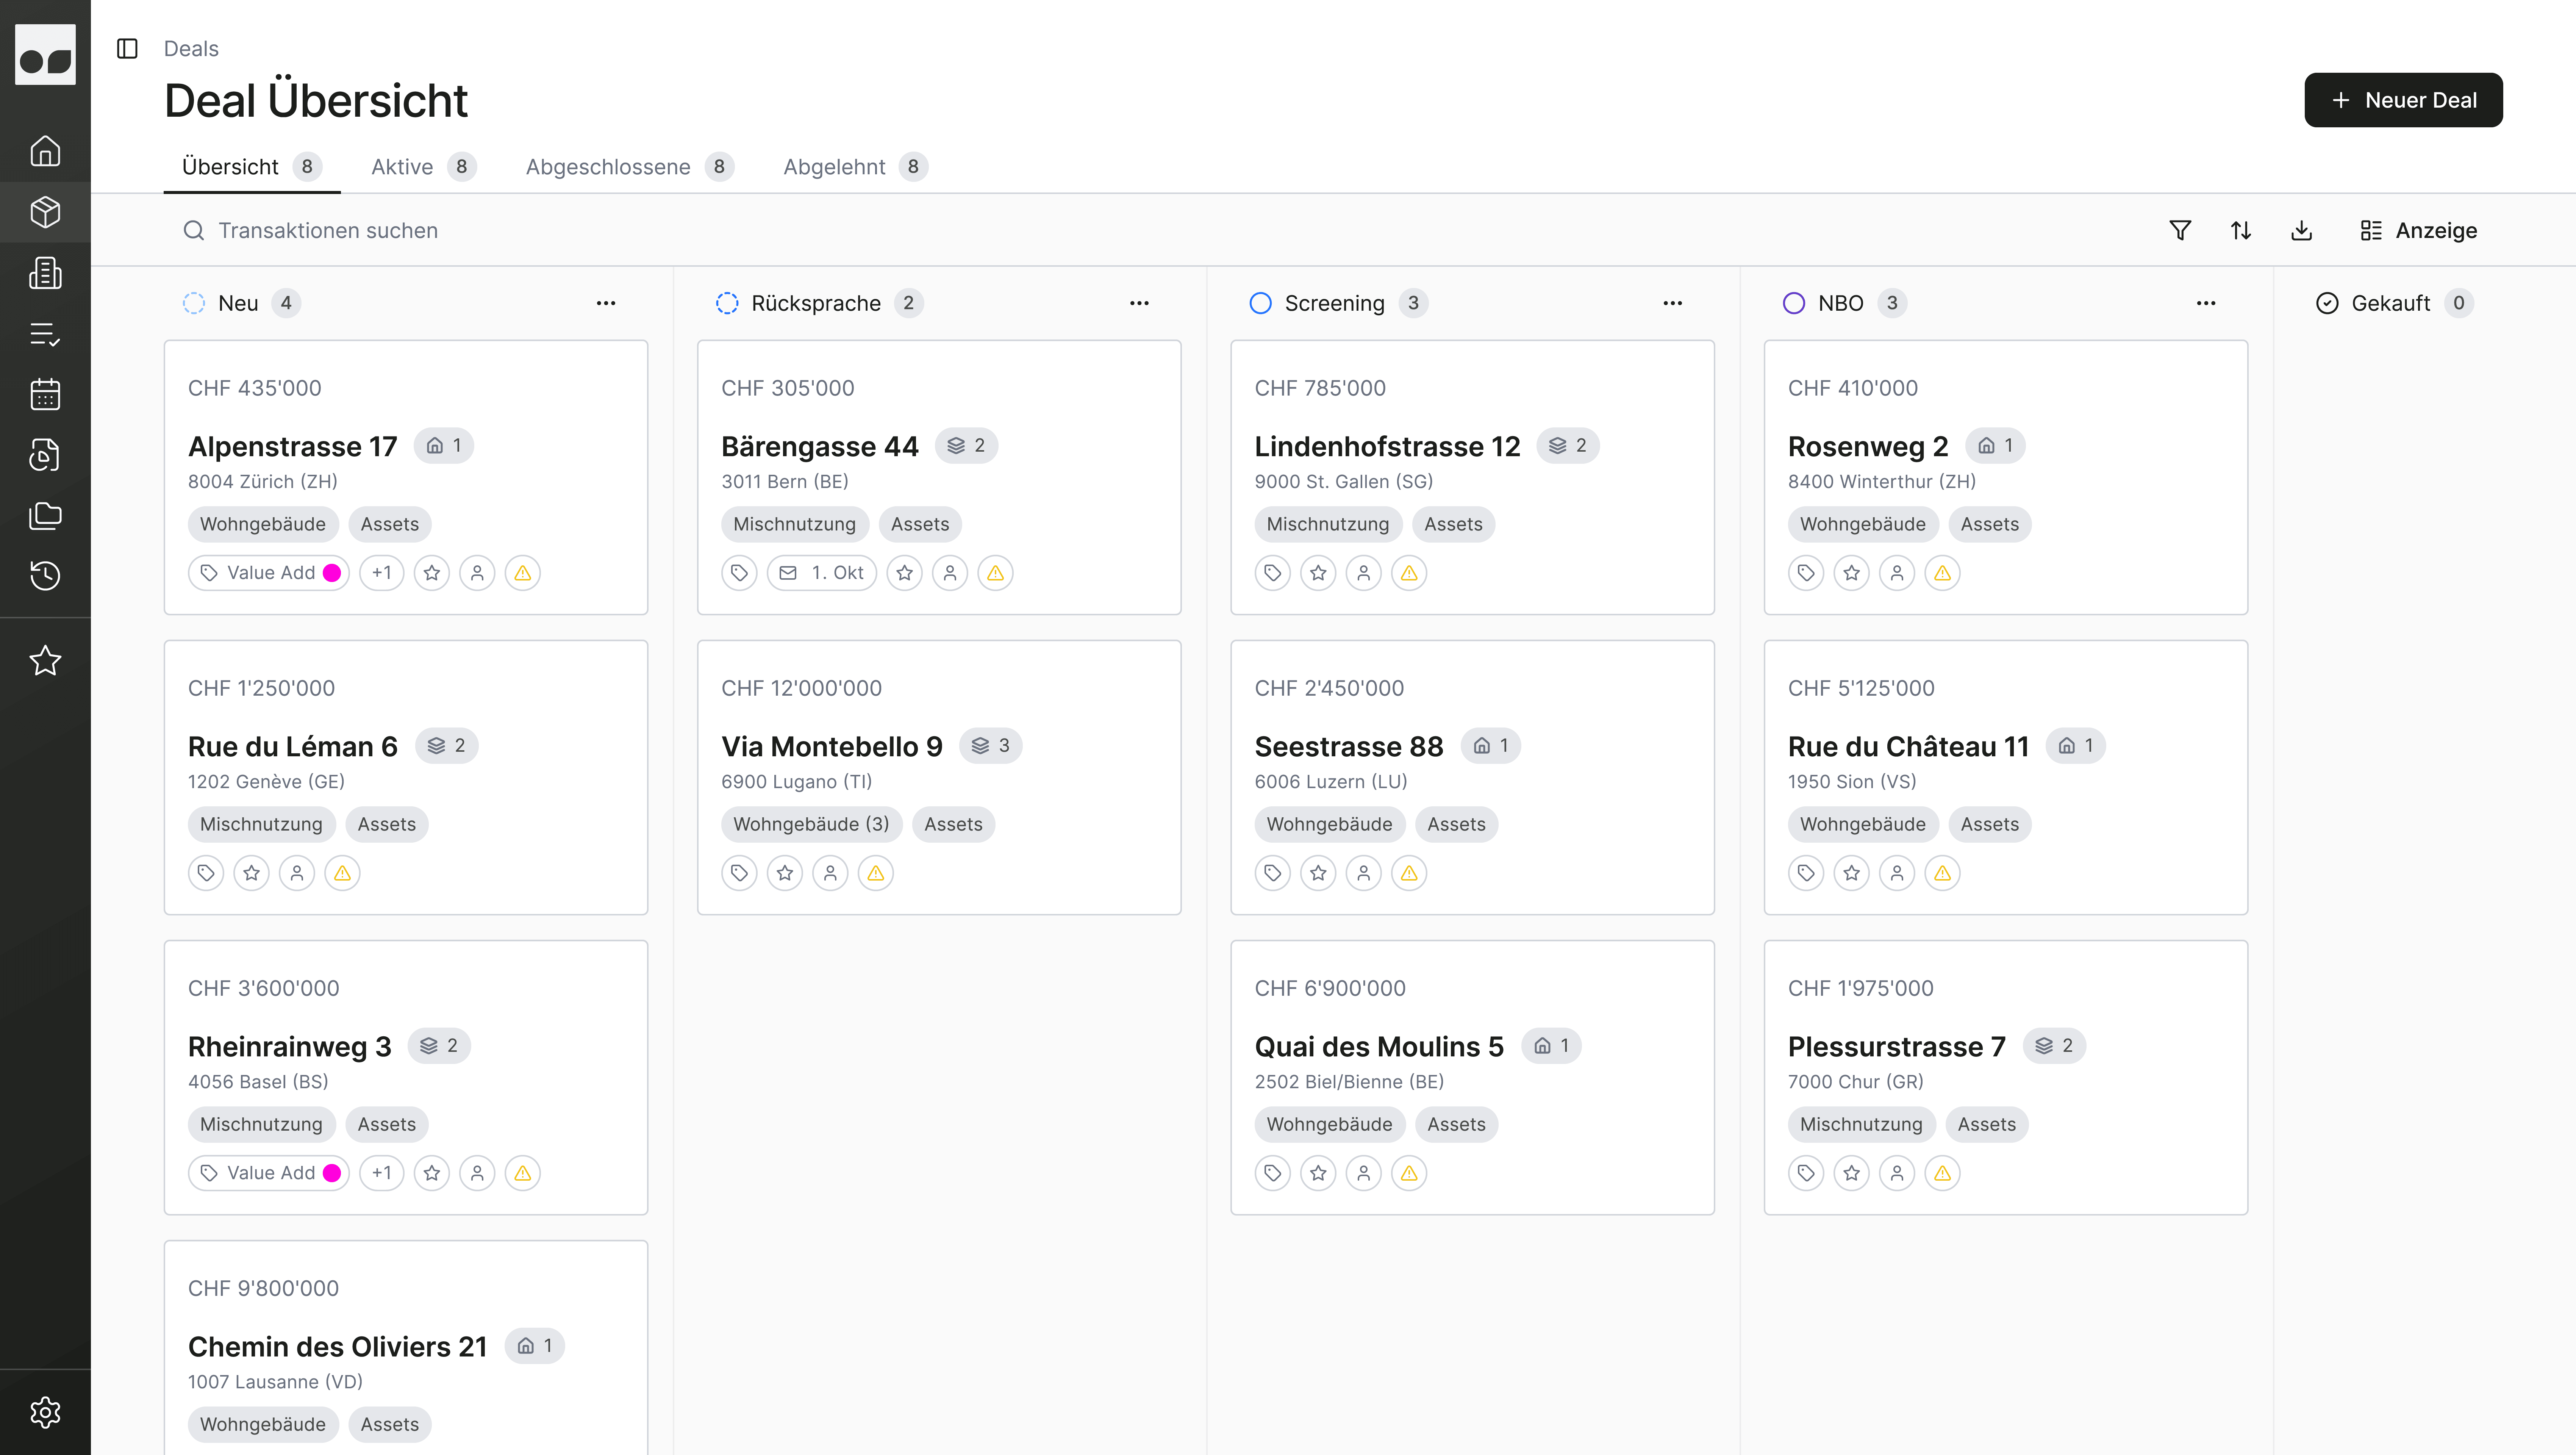Click the warning icon on Alpenstrasse 17 card

click(522, 572)
